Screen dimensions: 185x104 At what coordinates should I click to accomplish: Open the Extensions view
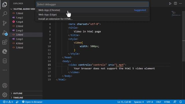pyautogui.click(x=5, y=42)
